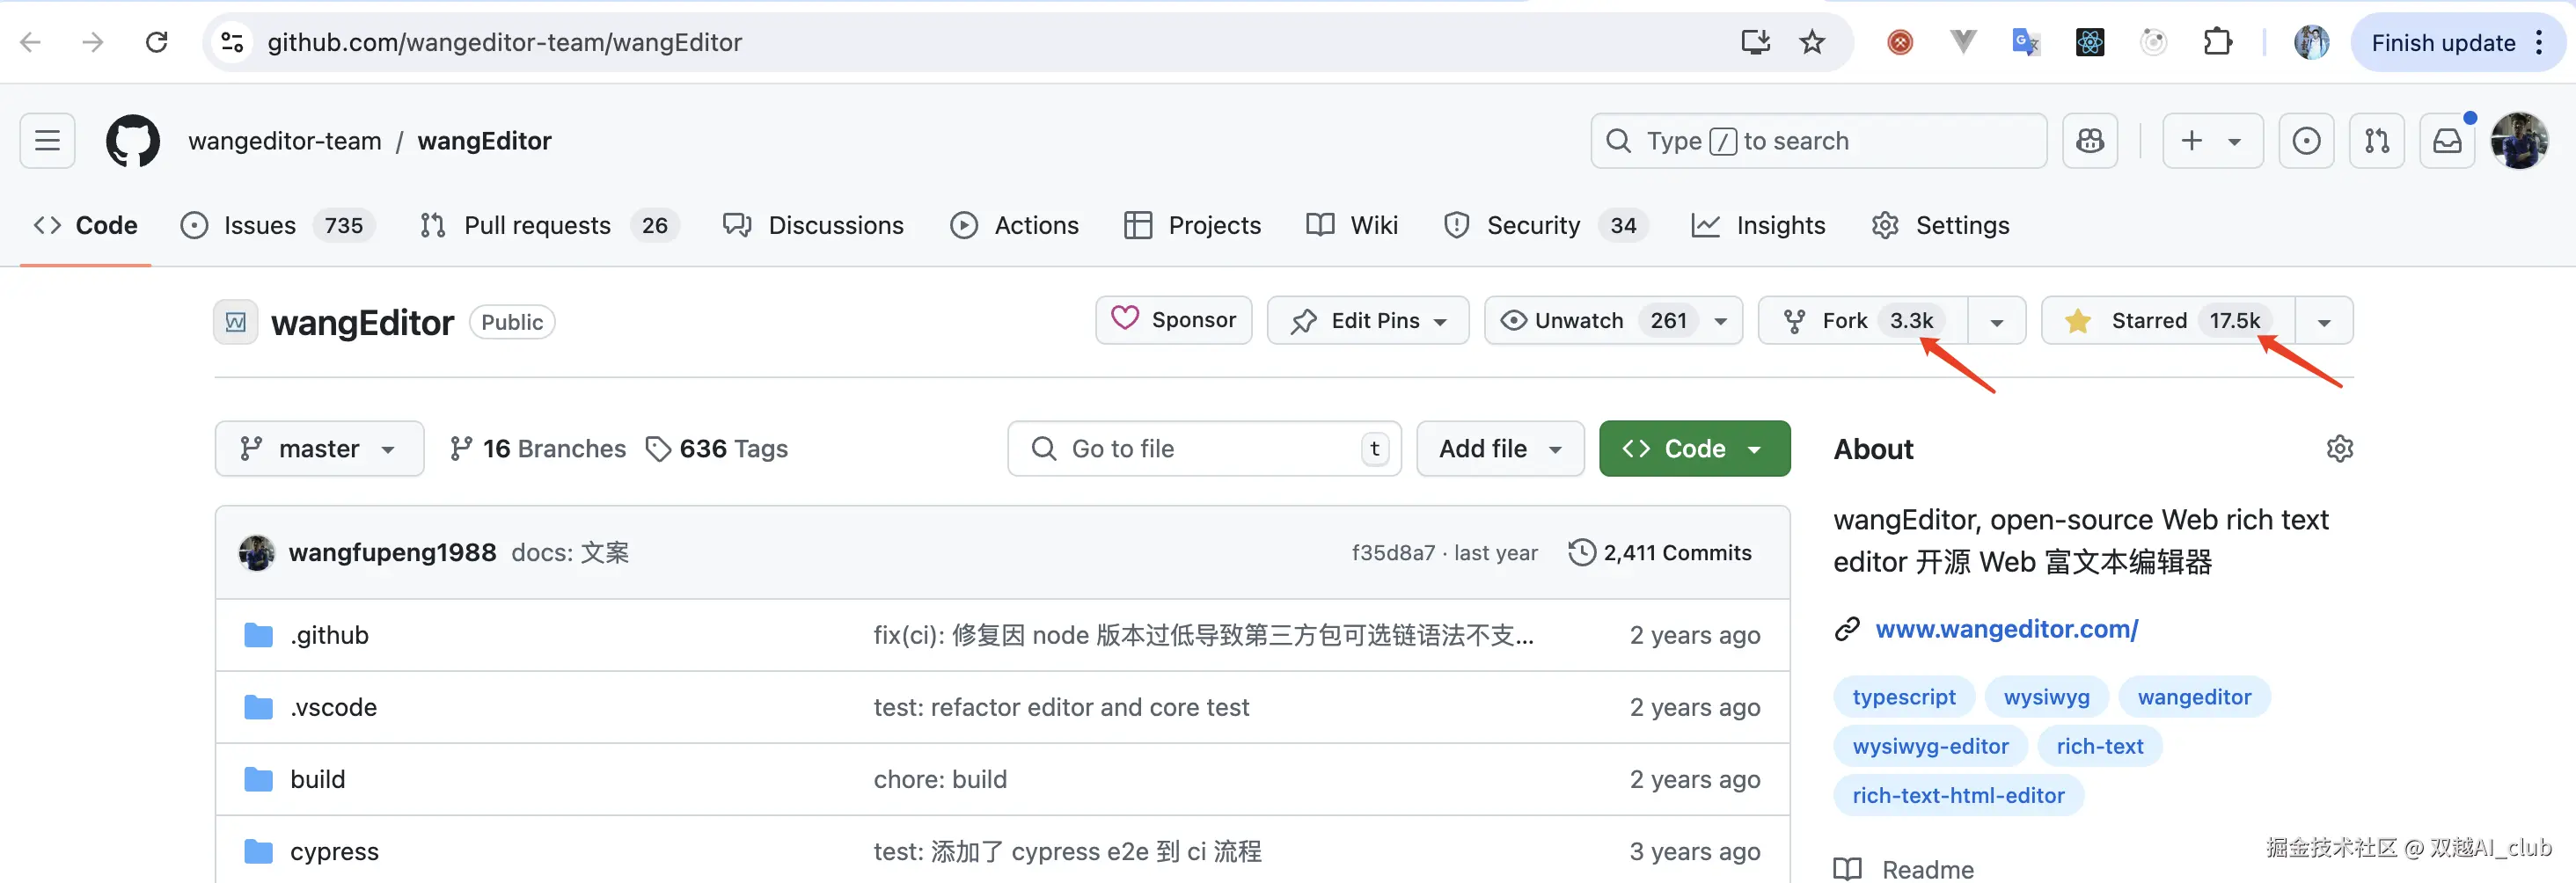2576x883 pixels.
Task: Expand the Edit Pins dropdown
Action: pyautogui.click(x=1368, y=320)
